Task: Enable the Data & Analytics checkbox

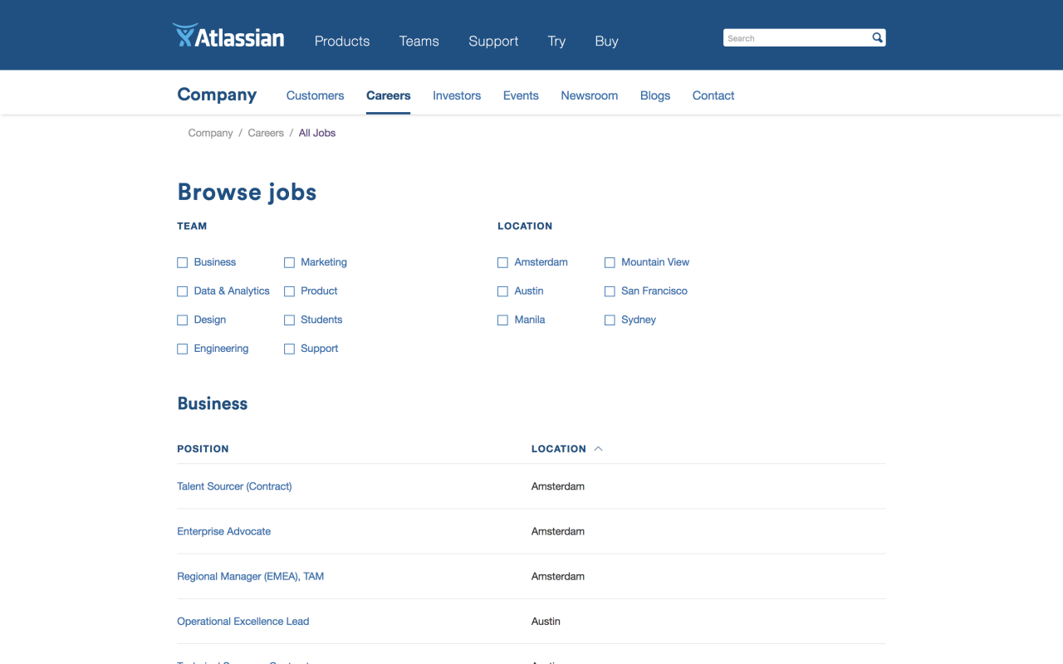Action: click(183, 291)
